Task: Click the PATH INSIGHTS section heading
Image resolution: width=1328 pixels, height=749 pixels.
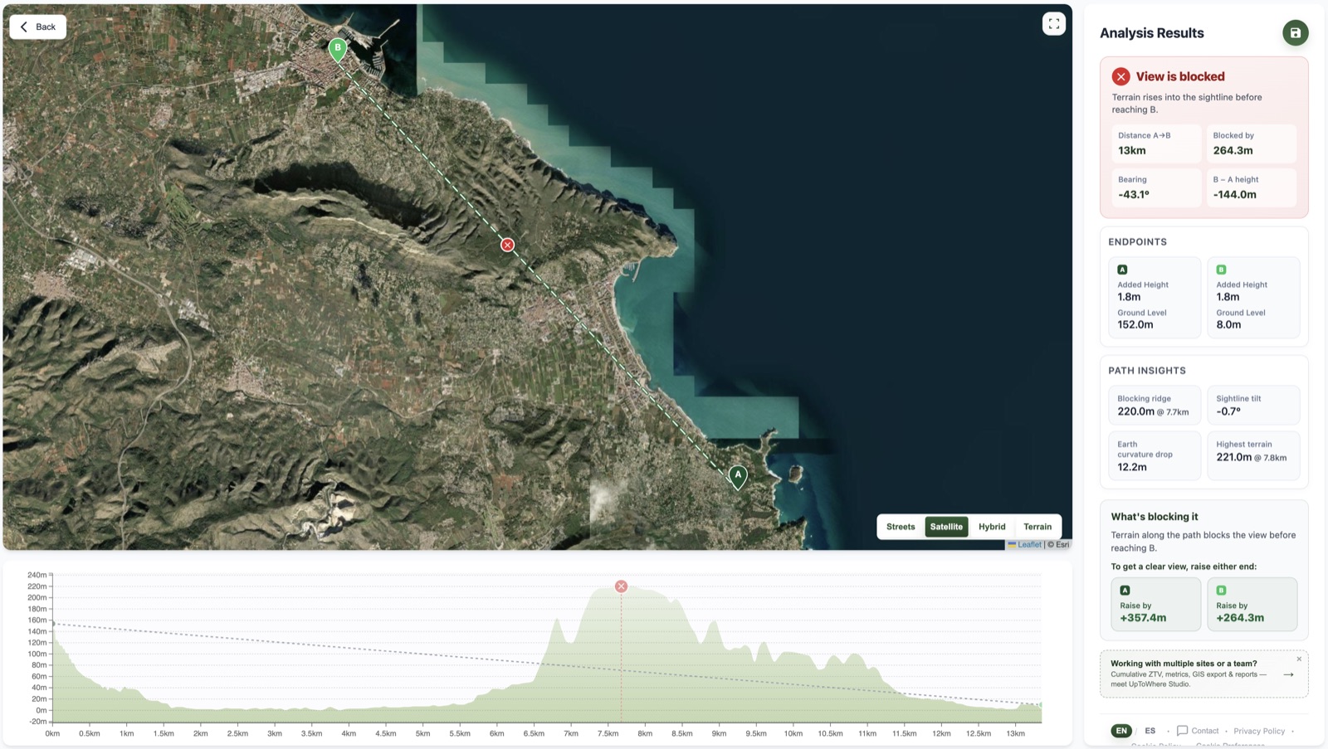Action: click(x=1147, y=371)
